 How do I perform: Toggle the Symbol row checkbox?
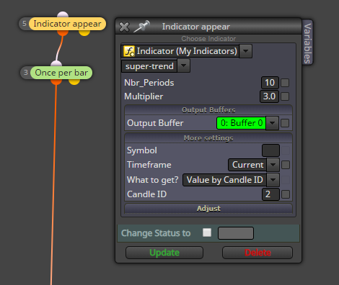[286, 150]
